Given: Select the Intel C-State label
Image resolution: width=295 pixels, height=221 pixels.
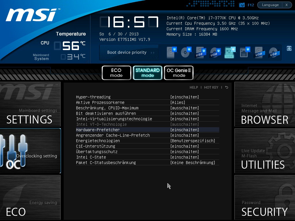Looking at the screenshot, I should coord(91,157).
